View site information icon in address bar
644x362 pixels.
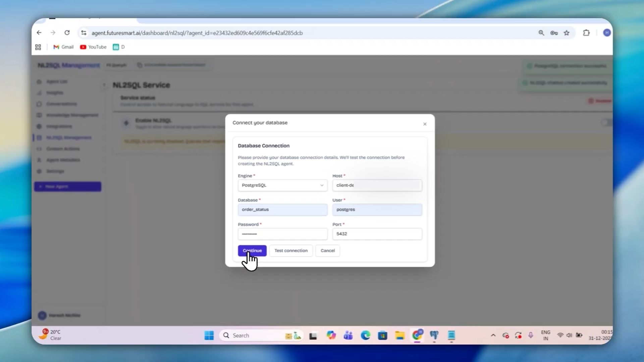(84, 33)
